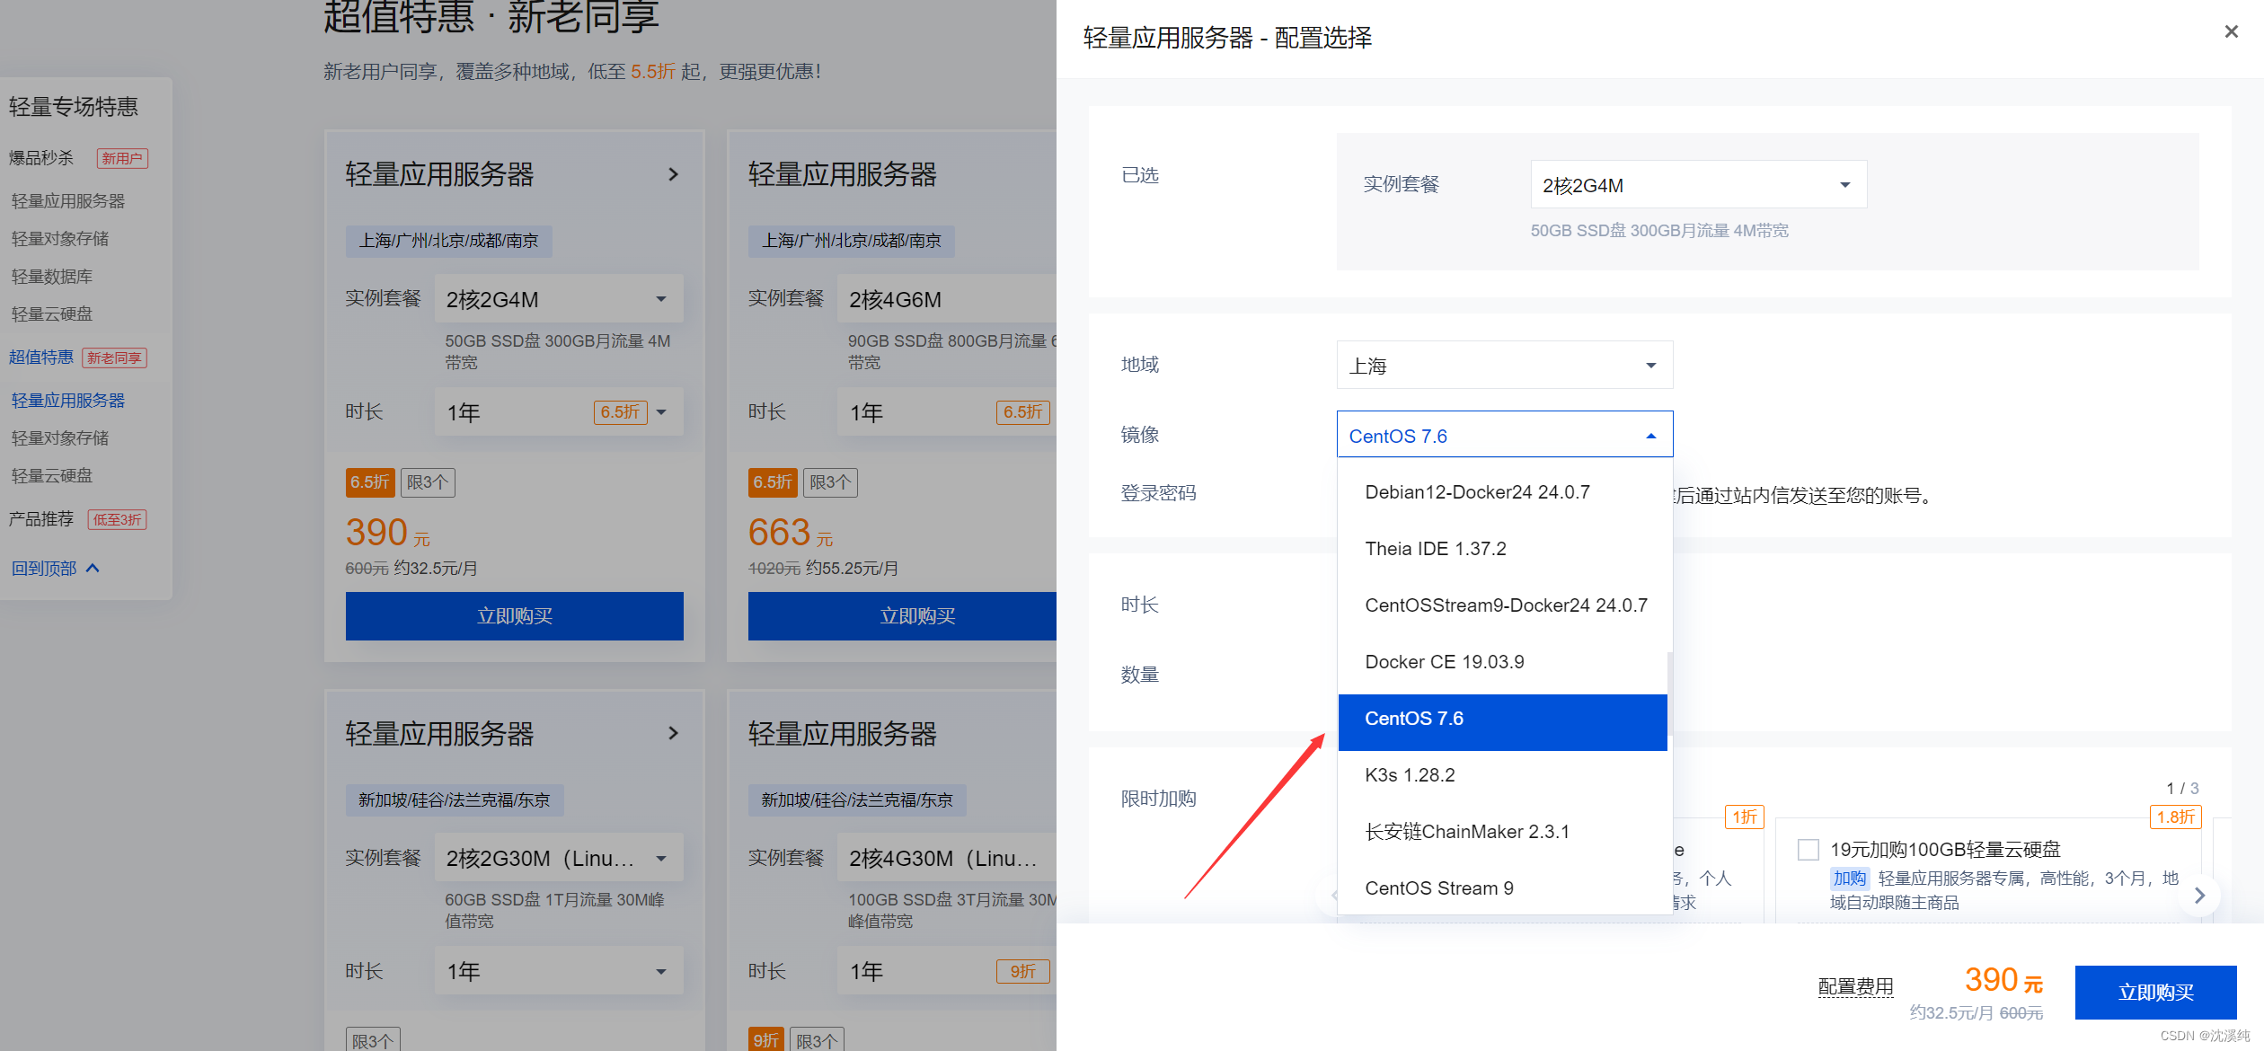The width and height of the screenshot is (2264, 1051).
Task: Click the 新用户 tag beside 爆品秒杀
Action: [x=122, y=158]
